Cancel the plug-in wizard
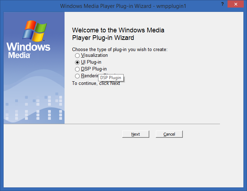 tap(169, 134)
